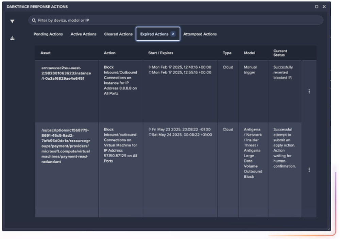This screenshot has width=340, height=239.
Task: Click the Filter by device, model or IP field
Action: pyautogui.click(x=176, y=20)
